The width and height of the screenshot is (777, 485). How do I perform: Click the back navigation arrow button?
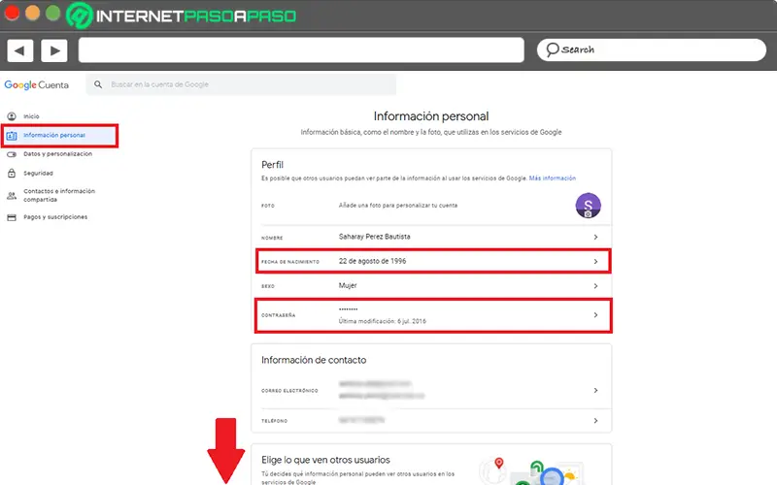pyautogui.click(x=20, y=49)
